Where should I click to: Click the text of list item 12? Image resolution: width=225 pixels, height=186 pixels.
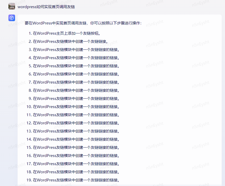coord(76,123)
